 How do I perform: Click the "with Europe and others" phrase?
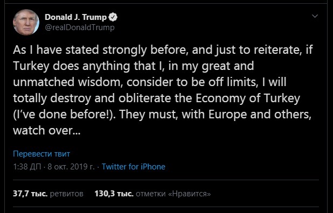[x=246, y=115]
